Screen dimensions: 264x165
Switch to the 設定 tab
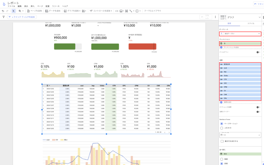pos(229,23)
